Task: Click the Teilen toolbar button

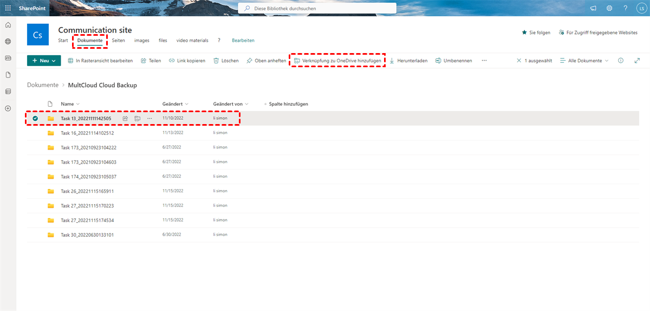Action: pos(151,61)
